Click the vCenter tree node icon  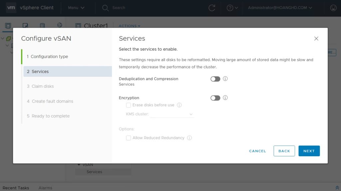(8, 39)
